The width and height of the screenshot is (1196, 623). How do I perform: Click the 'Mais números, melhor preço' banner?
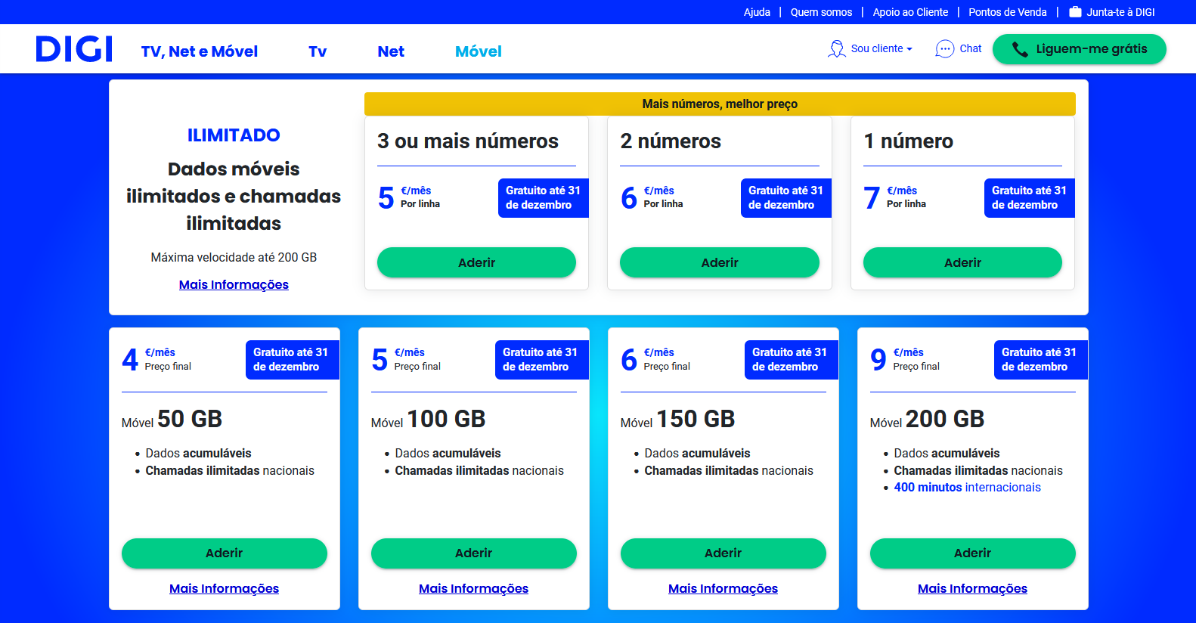click(720, 104)
